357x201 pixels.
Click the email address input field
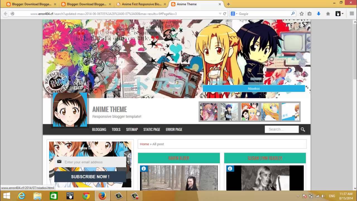(x=90, y=162)
